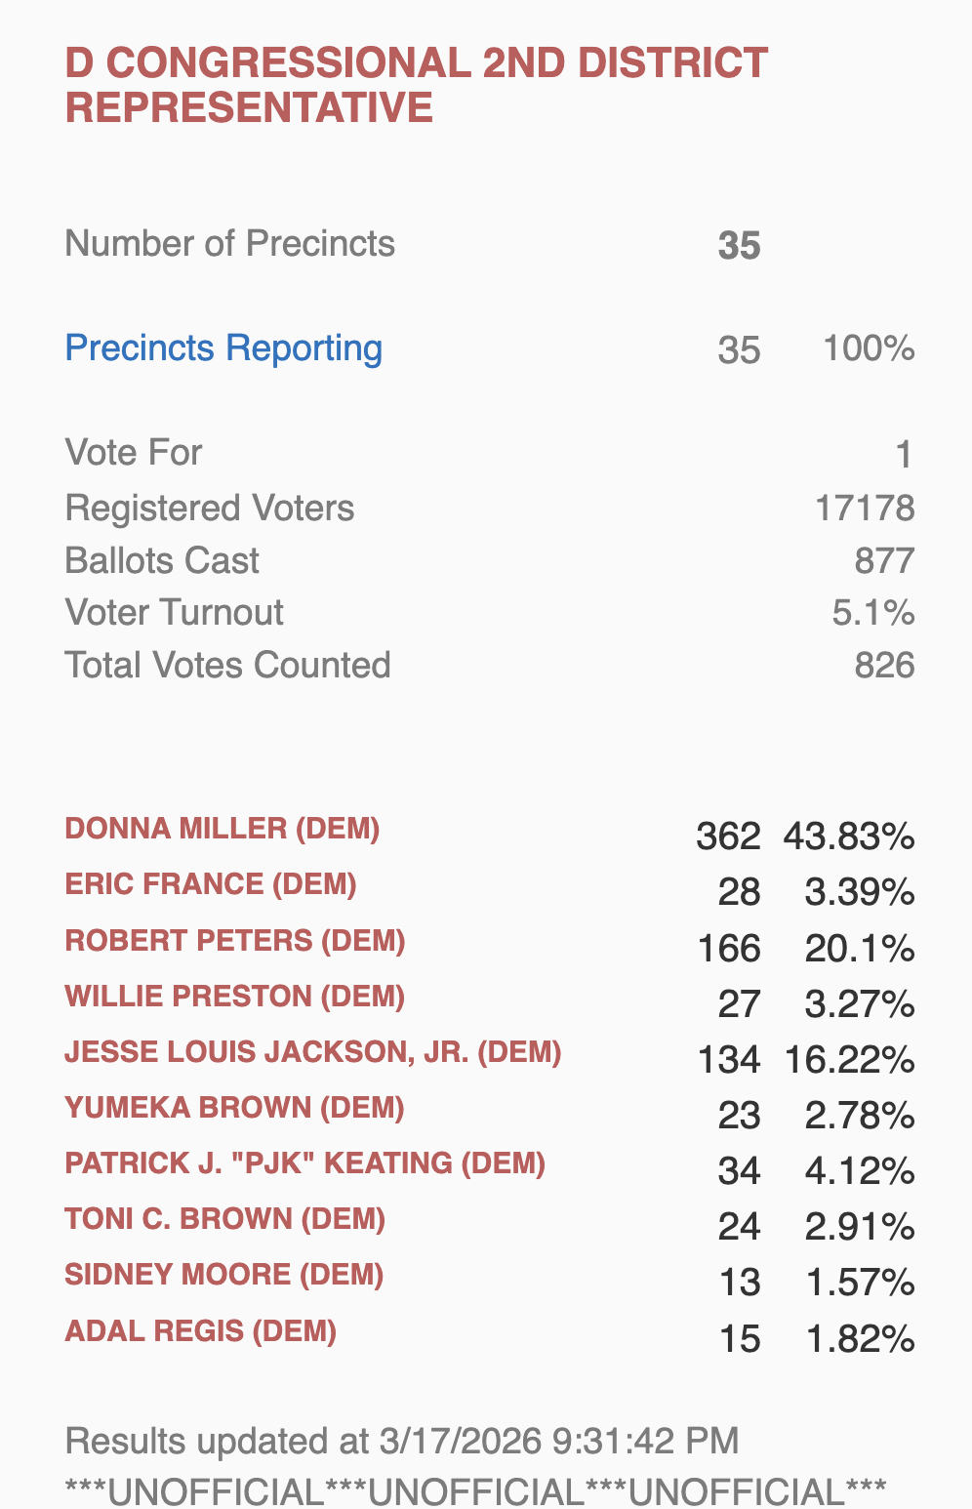Click the 100% precincts reporting value
Screen dimensions: 972x1509
(x=869, y=348)
